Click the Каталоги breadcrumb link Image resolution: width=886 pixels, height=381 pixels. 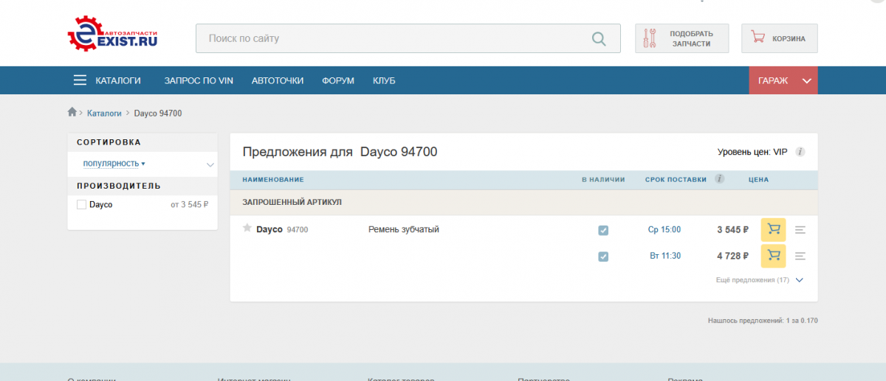click(x=104, y=113)
